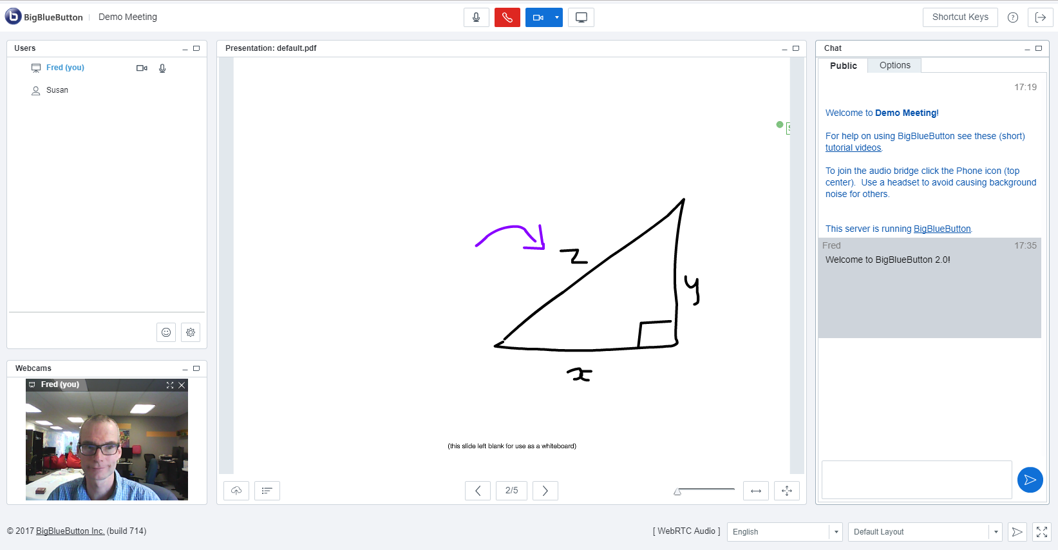This screenshot has width=1058, height=550.
Task: Open the tutorial videos link
Action: tap(853, 147)
